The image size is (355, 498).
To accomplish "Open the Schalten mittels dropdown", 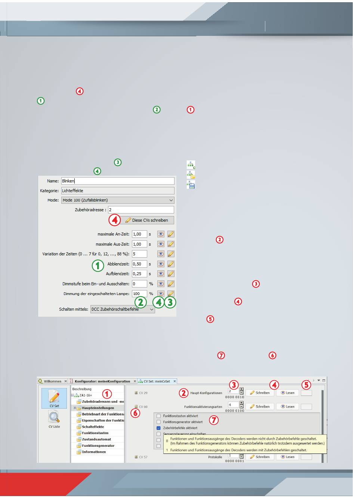I will click(123, 310).
